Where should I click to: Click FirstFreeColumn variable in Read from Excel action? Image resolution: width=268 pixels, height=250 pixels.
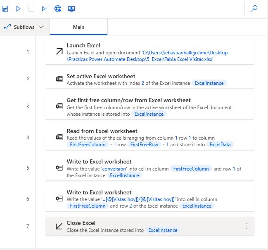coord(88,145)
